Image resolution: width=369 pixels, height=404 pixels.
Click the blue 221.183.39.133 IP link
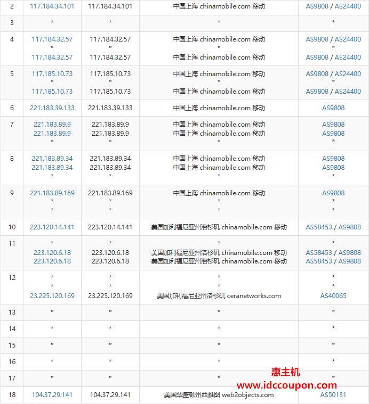click(x=52, y=108)
